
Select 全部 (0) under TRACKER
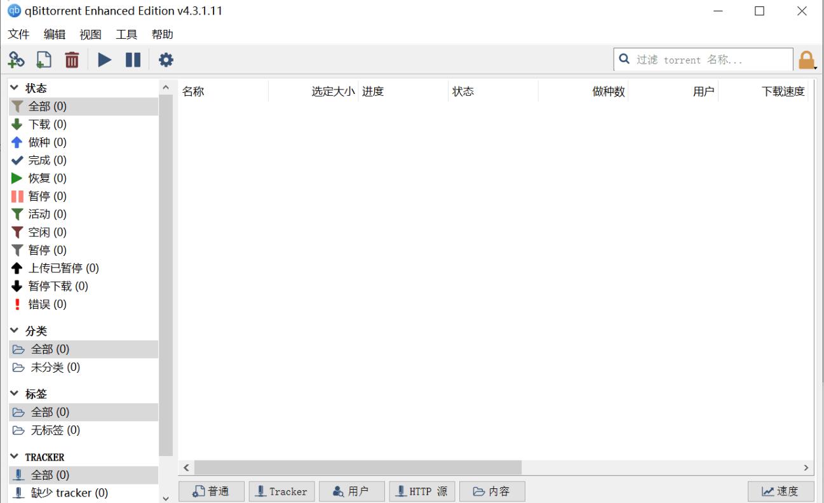[83, 475]
